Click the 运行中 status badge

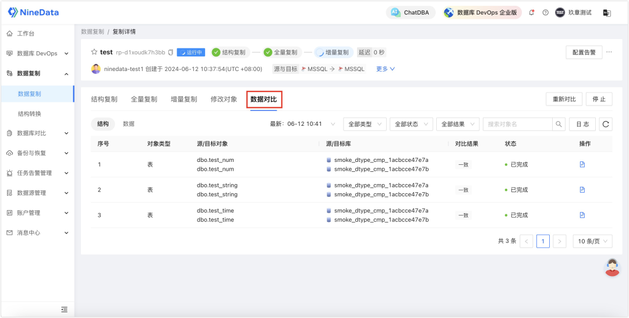coord(192,52)
